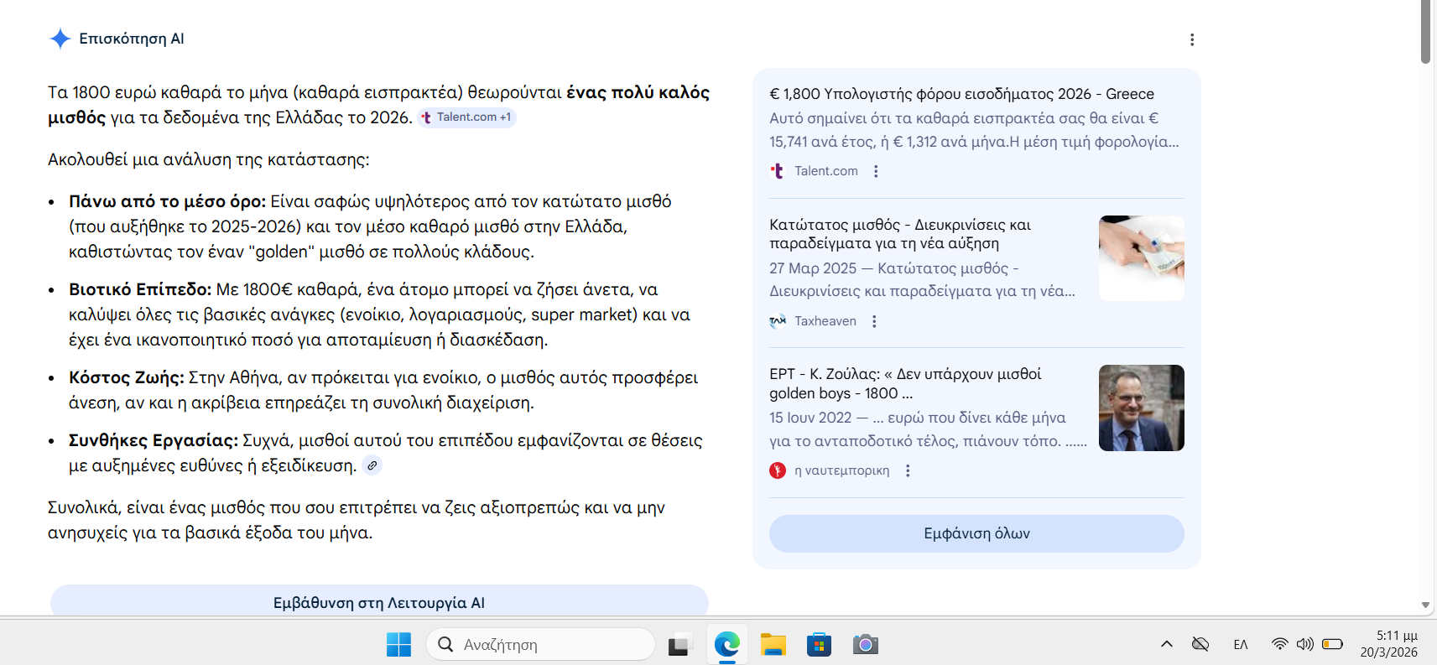Viewport: 1437px width, 665px height.
Task: Open three-dot menu beside Talent.com source
Action: [876, 171]
